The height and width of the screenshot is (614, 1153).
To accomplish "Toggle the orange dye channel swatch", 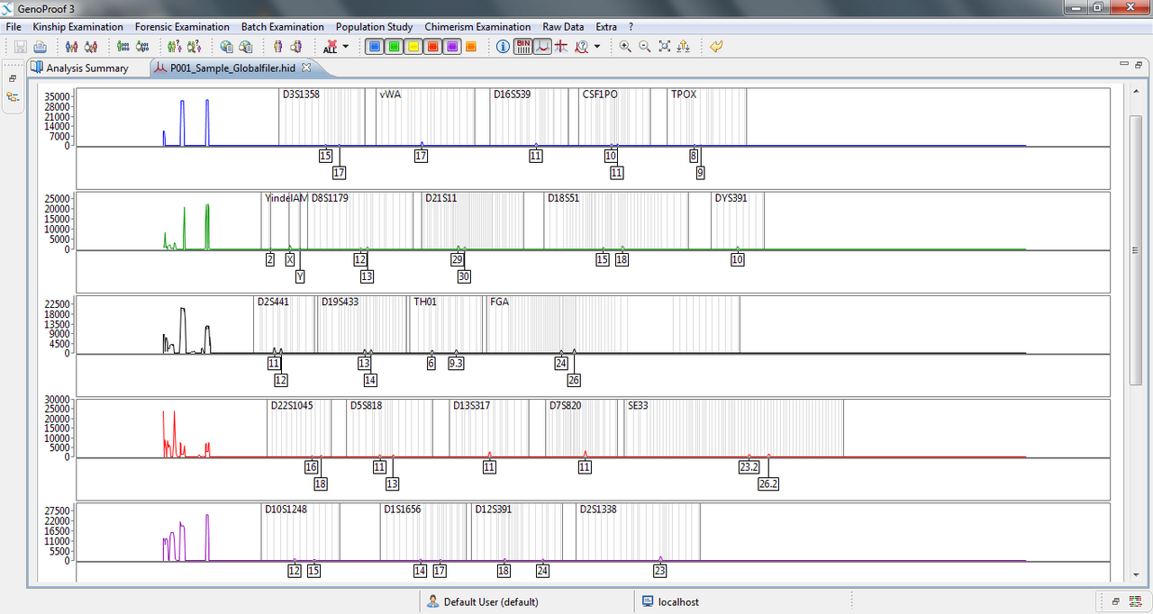I will [x=471, y=47].
